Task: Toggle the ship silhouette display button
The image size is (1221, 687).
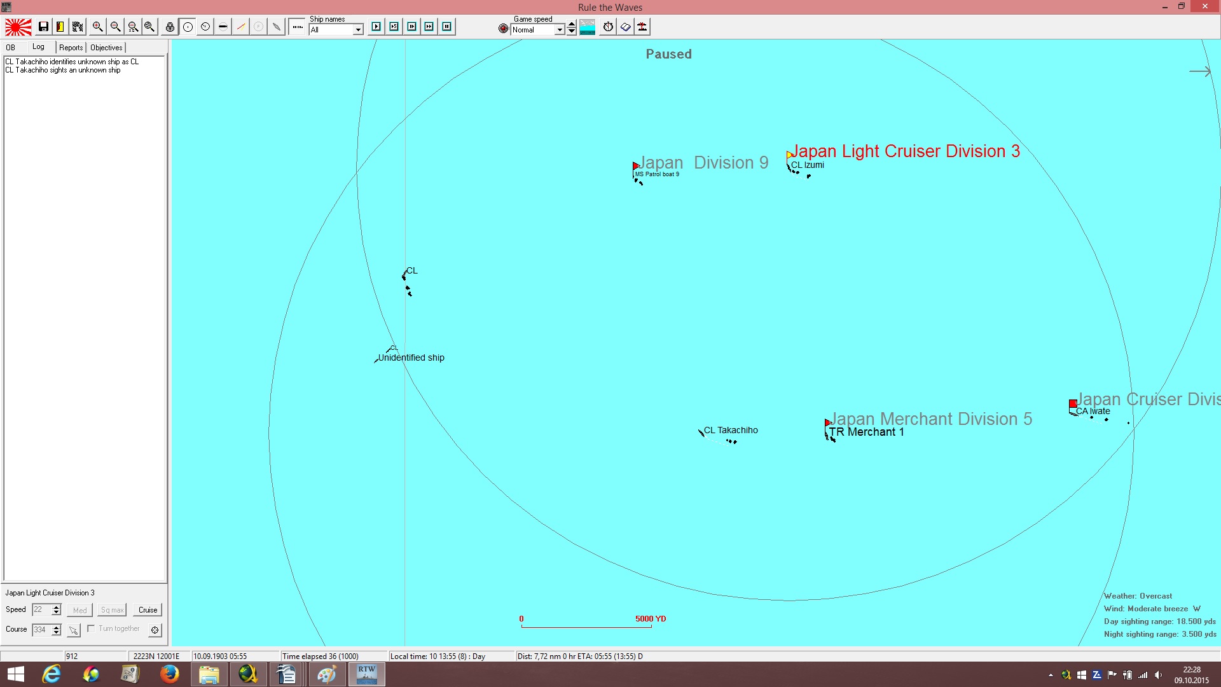Action: (223, 27)
